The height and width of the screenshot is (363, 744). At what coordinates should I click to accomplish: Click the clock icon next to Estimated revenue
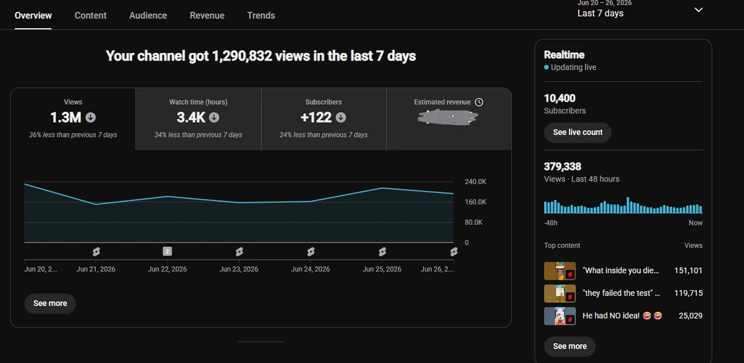479,102
